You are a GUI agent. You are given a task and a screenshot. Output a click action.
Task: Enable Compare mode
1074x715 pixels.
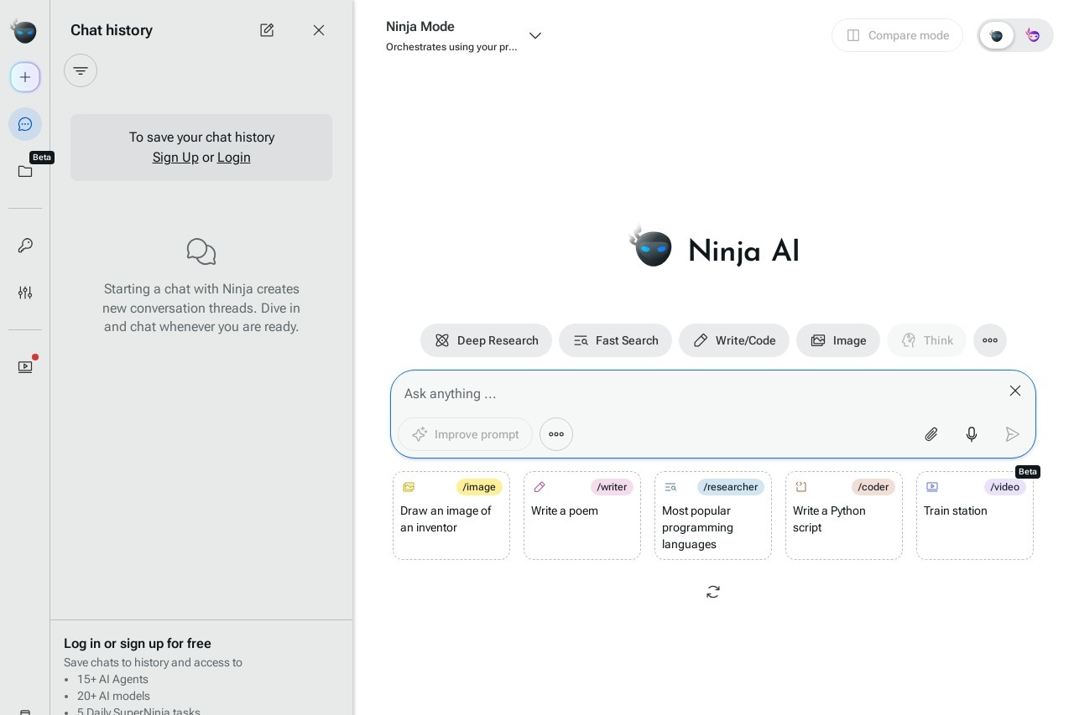coord(897,35)
